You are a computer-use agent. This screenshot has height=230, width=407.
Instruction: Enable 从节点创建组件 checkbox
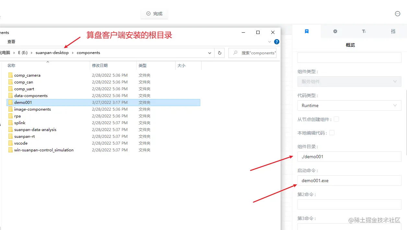coord(336,119)
